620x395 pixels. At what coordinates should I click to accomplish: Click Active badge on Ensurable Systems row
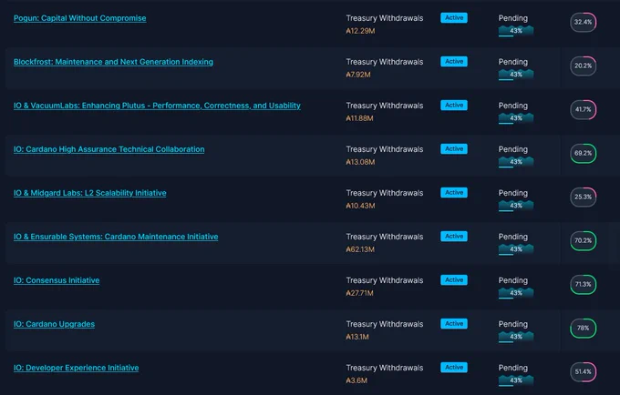click(x=454, y=236)
